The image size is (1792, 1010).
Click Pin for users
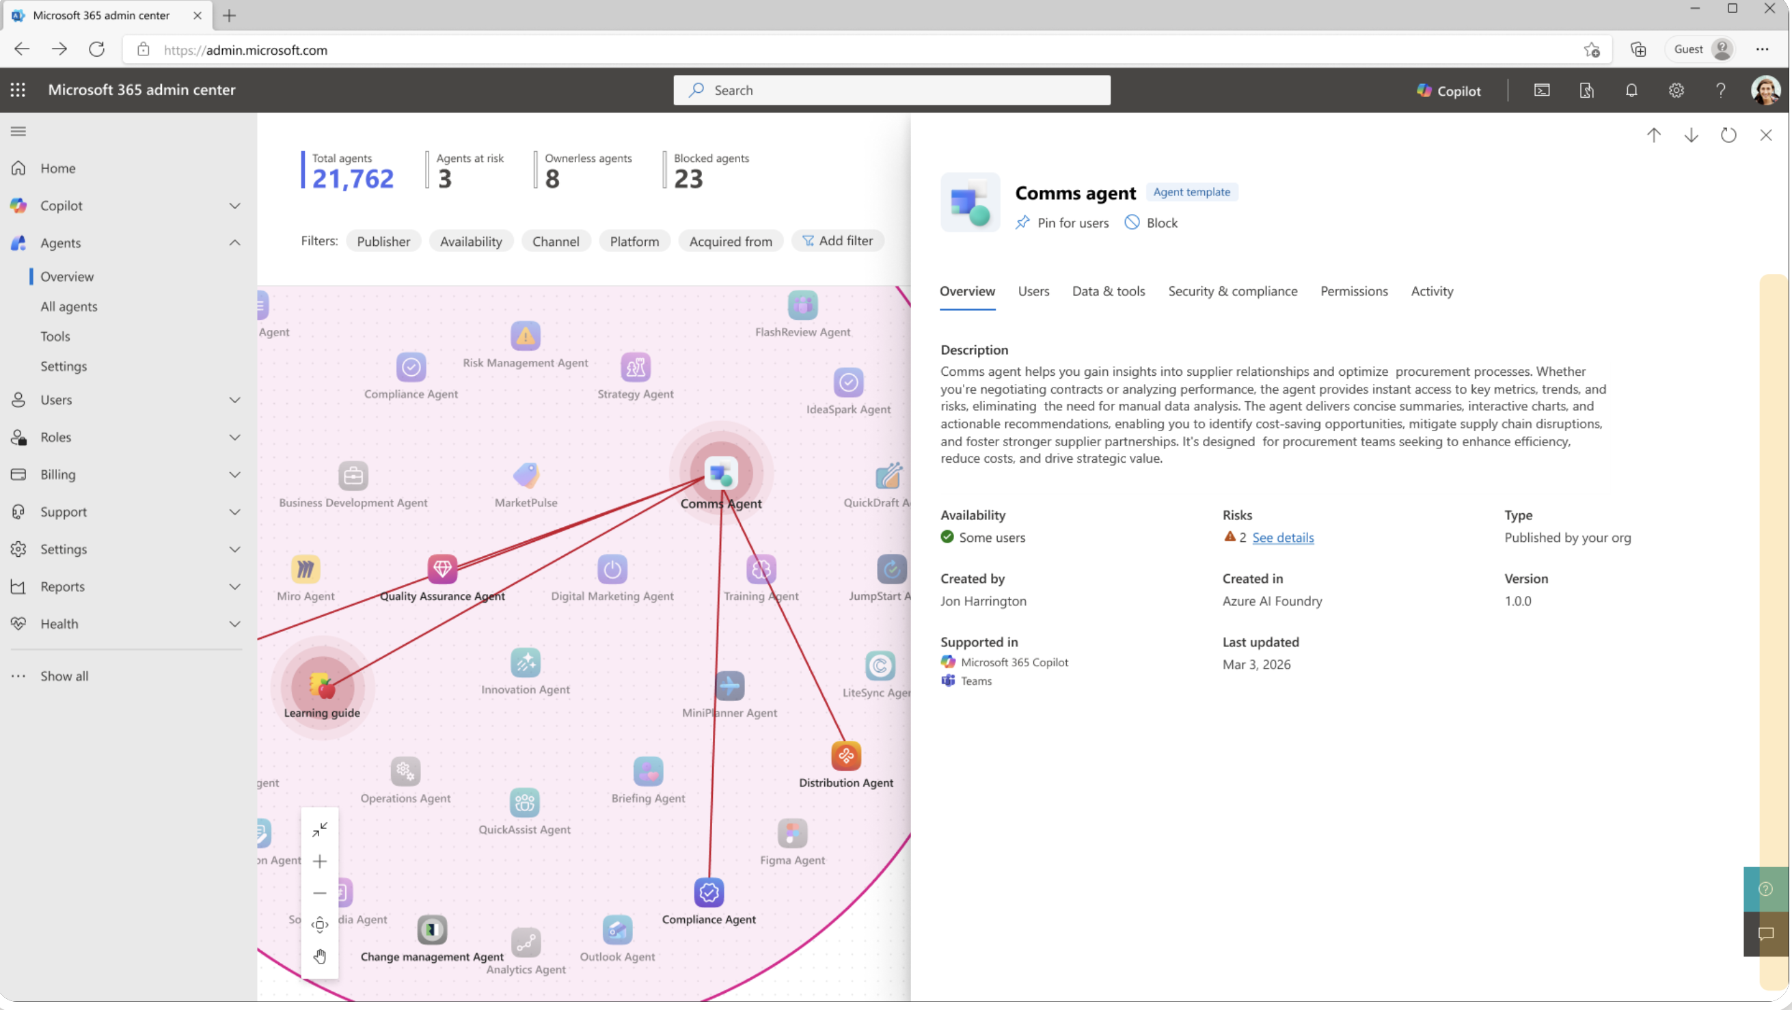pyautogui.click(x=1061, y=223)
